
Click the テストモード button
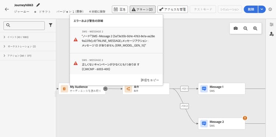203,9
